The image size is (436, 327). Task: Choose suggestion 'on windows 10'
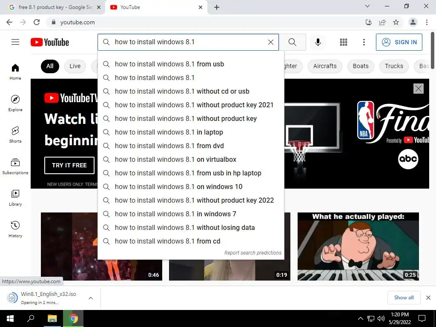[191, 186]
